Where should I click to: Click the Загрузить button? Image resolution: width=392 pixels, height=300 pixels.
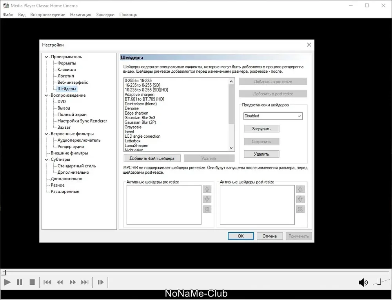[x=261, y=129]
